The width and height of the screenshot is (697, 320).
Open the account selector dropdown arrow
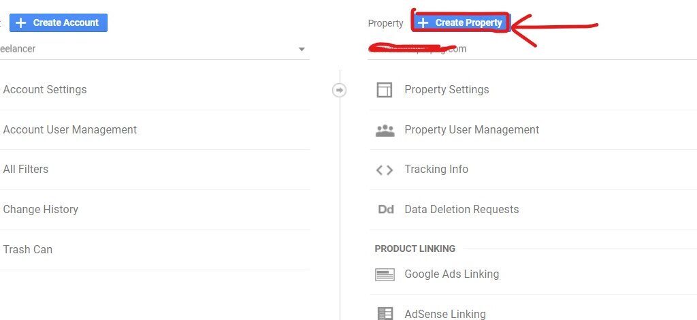pos(302,49)
